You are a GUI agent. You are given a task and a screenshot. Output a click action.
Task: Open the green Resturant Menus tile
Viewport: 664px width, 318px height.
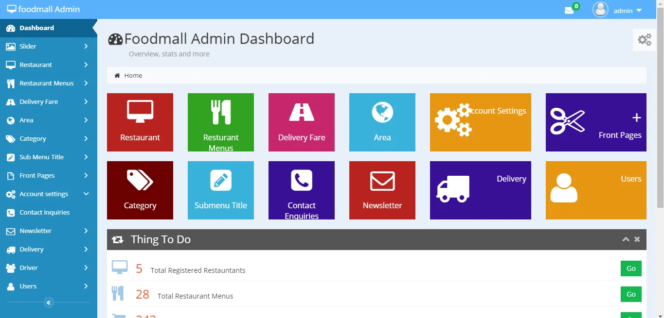tap(221, 122)
